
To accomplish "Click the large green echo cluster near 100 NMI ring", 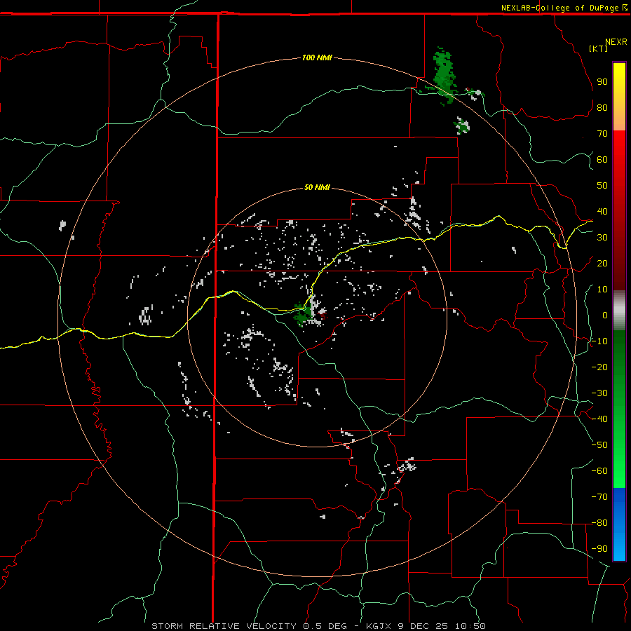I will [444, 76].
